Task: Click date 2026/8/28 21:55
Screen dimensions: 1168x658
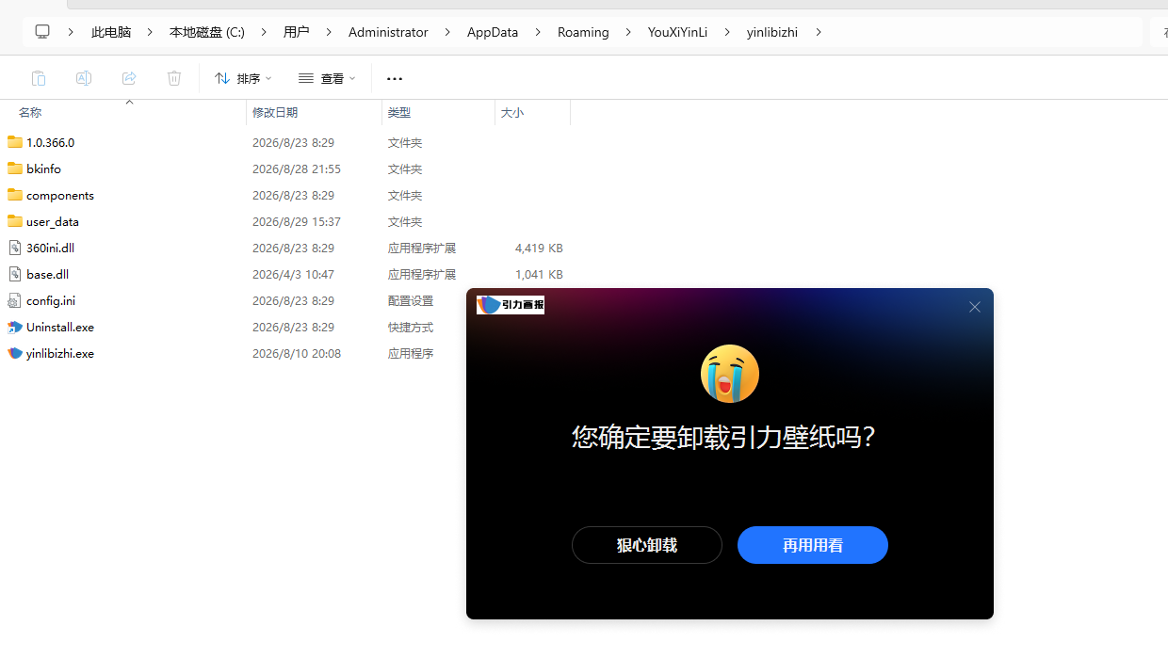Action: coord(297,169)
